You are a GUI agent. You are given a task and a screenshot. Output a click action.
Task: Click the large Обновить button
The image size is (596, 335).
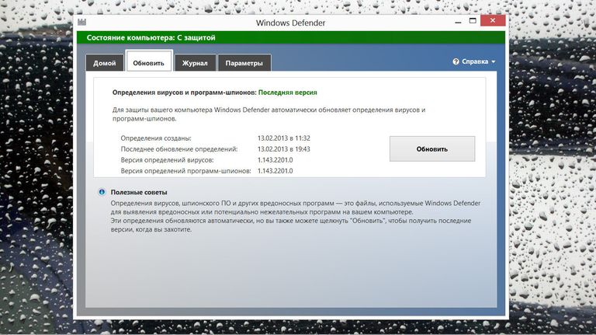tap(432, 149)
